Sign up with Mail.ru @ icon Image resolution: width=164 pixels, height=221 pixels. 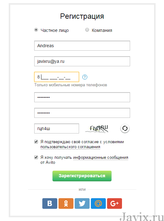98,203
